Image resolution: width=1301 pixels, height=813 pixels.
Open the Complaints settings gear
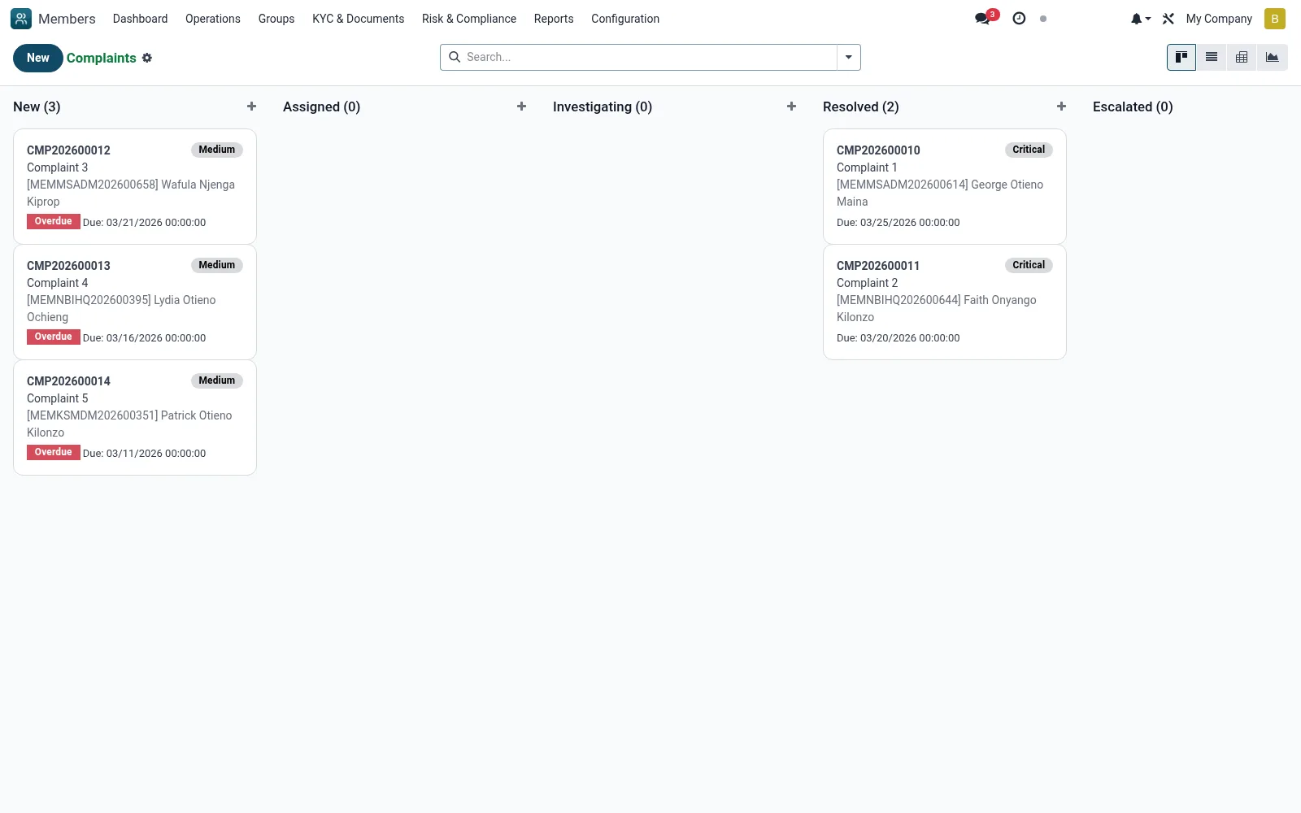click(x=147, y=58)
